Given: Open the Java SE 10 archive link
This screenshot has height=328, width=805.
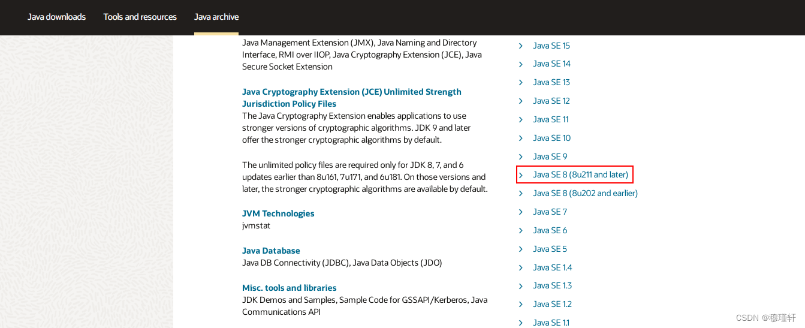Looking at the screenshot, I should point(552,138).
